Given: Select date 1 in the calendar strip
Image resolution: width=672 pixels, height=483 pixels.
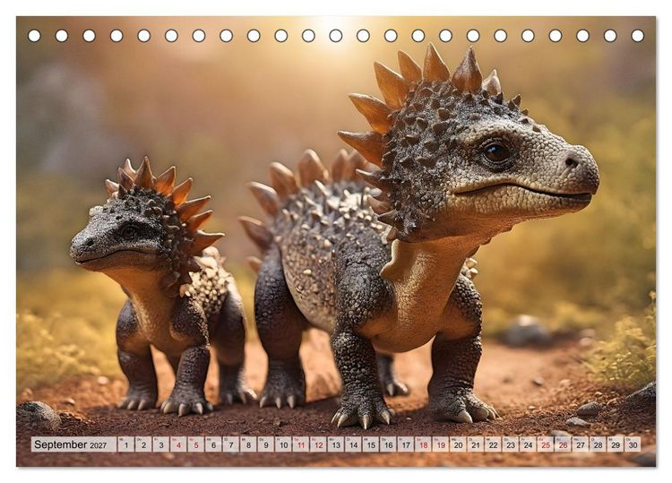Looking at the screenshot, I should tap(126, 444).
